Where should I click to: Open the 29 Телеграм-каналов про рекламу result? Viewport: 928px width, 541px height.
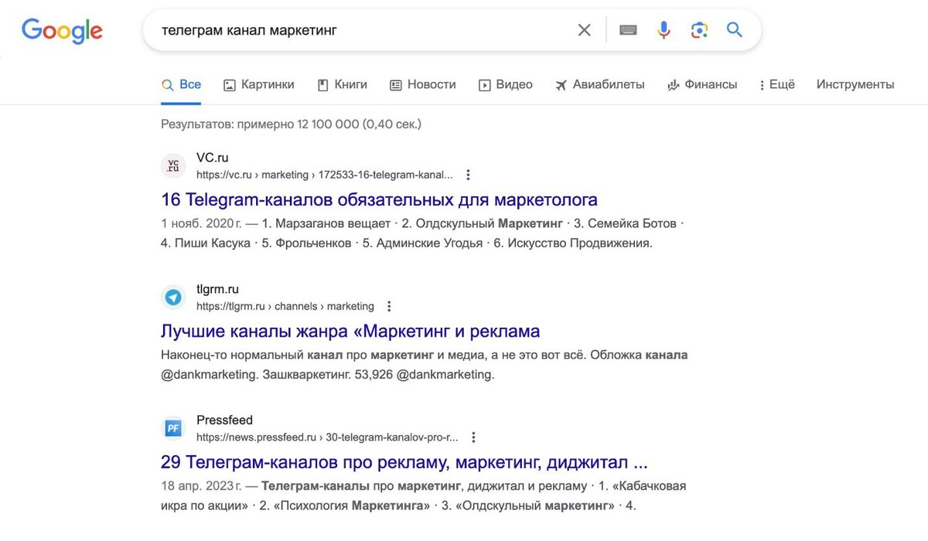(x=404, y=462)
